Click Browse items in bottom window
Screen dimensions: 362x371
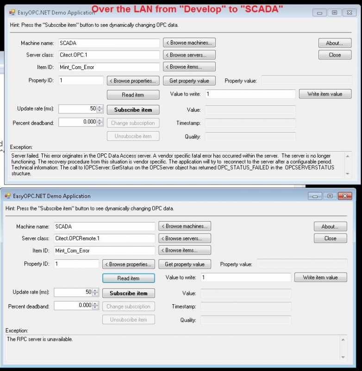185,250
